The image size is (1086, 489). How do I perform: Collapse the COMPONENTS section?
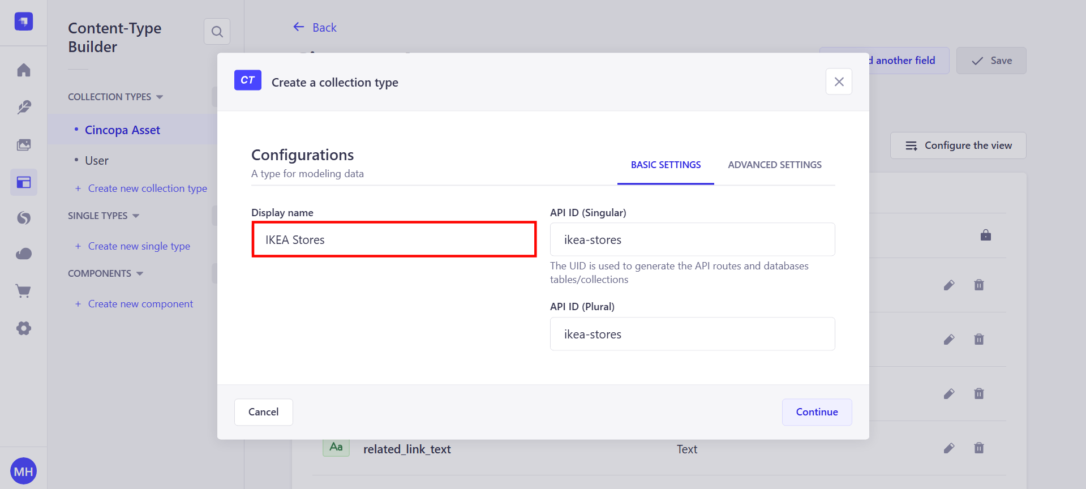tap(106, 273)
